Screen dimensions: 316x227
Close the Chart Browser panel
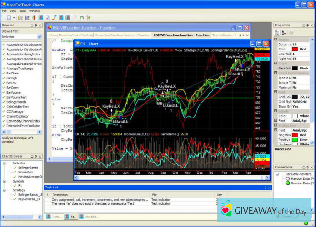click(39, 156)
